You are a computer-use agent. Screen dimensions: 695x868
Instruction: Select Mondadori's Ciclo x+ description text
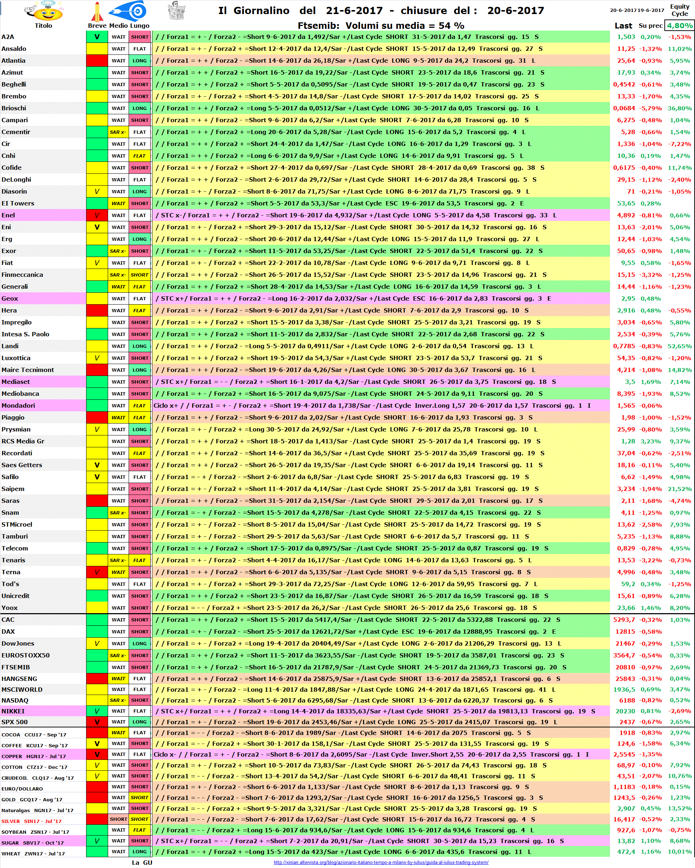(x=372, y=406)
